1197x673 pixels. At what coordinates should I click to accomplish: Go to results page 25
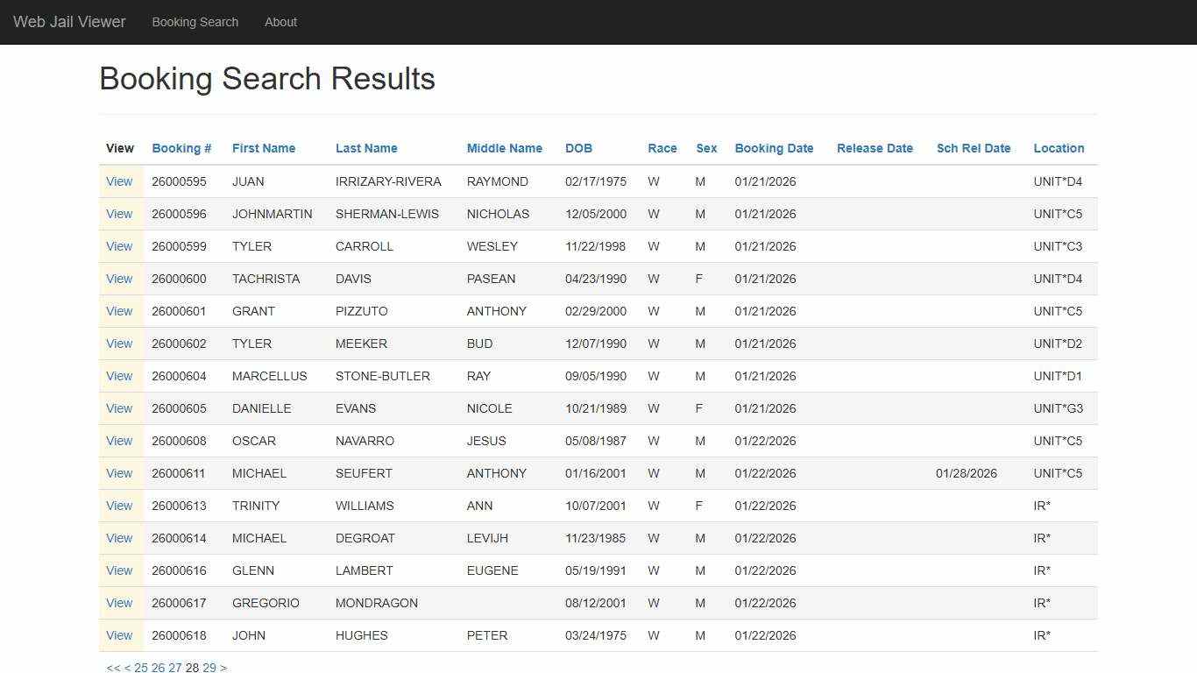click(140, 667)
